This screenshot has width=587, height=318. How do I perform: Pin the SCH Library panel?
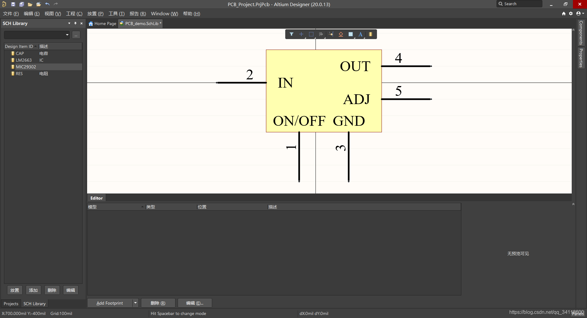click(x=75, y=23)
